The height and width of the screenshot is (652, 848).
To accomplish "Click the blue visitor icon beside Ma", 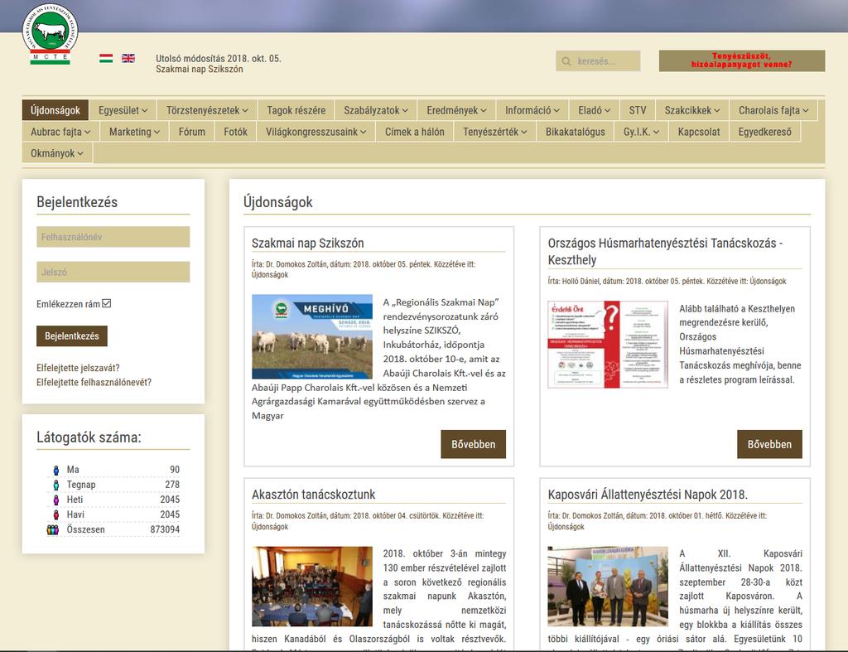I will [55, 470].
